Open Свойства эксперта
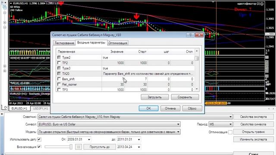 tap(253, 117)
